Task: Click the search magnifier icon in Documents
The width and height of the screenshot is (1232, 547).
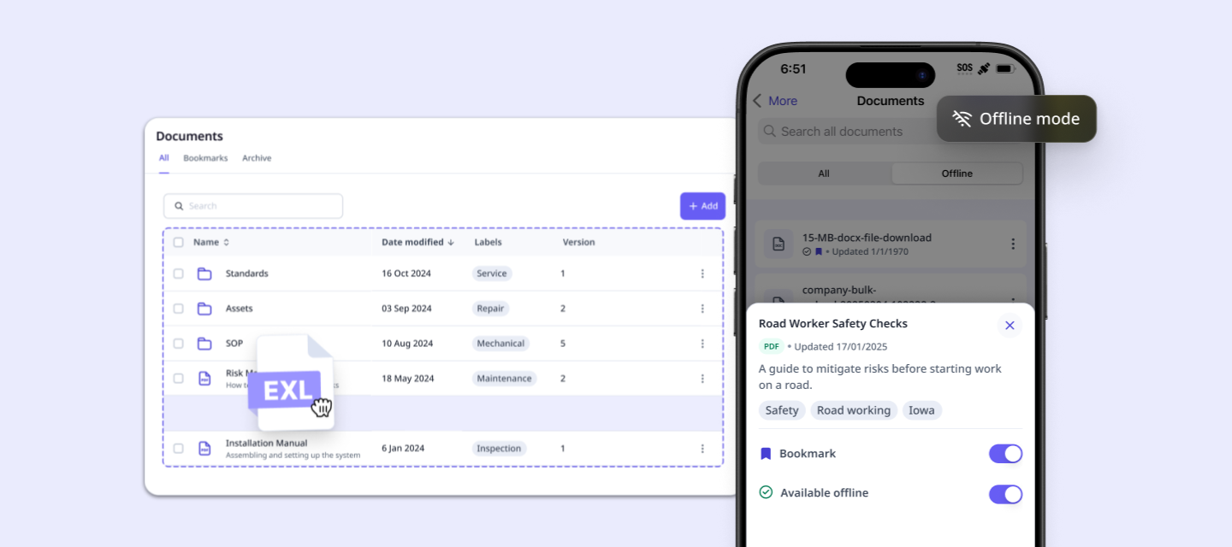Action: (179, 206)
